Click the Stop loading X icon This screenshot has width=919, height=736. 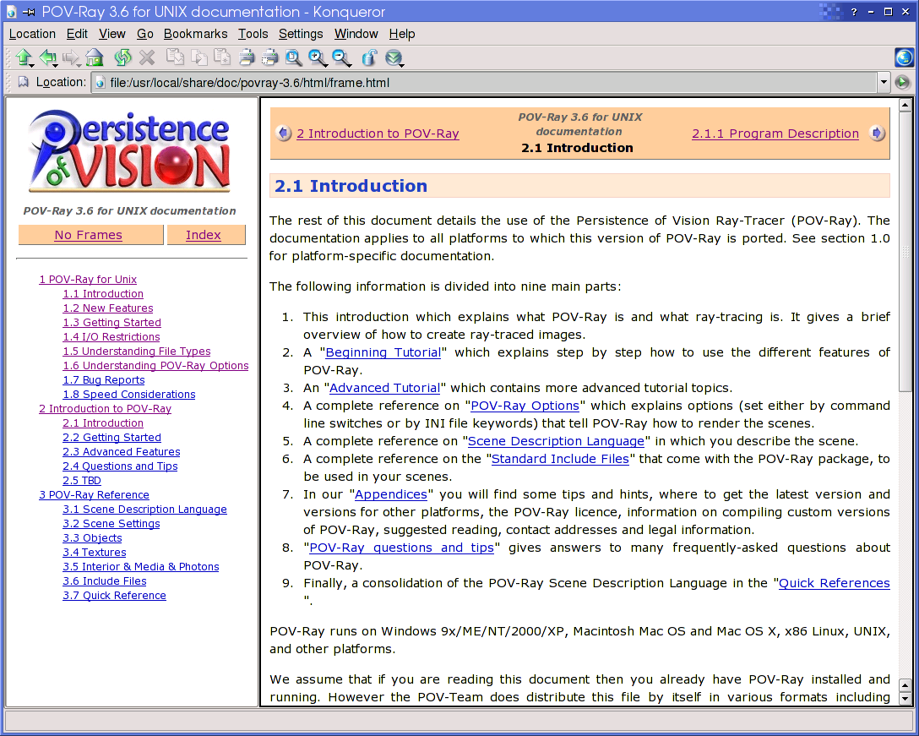(147, 57)
